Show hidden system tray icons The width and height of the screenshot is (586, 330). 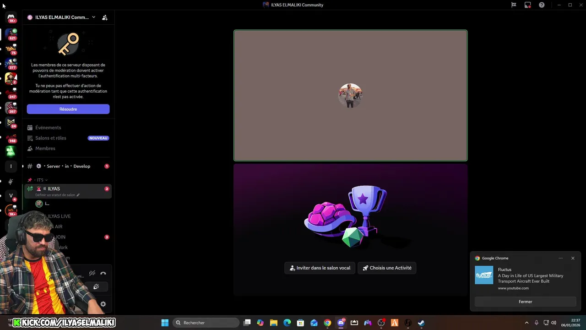pos(526,323)
